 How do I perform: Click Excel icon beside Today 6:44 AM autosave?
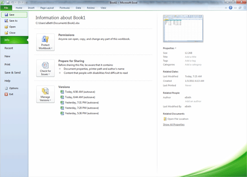tap(62, 97)
